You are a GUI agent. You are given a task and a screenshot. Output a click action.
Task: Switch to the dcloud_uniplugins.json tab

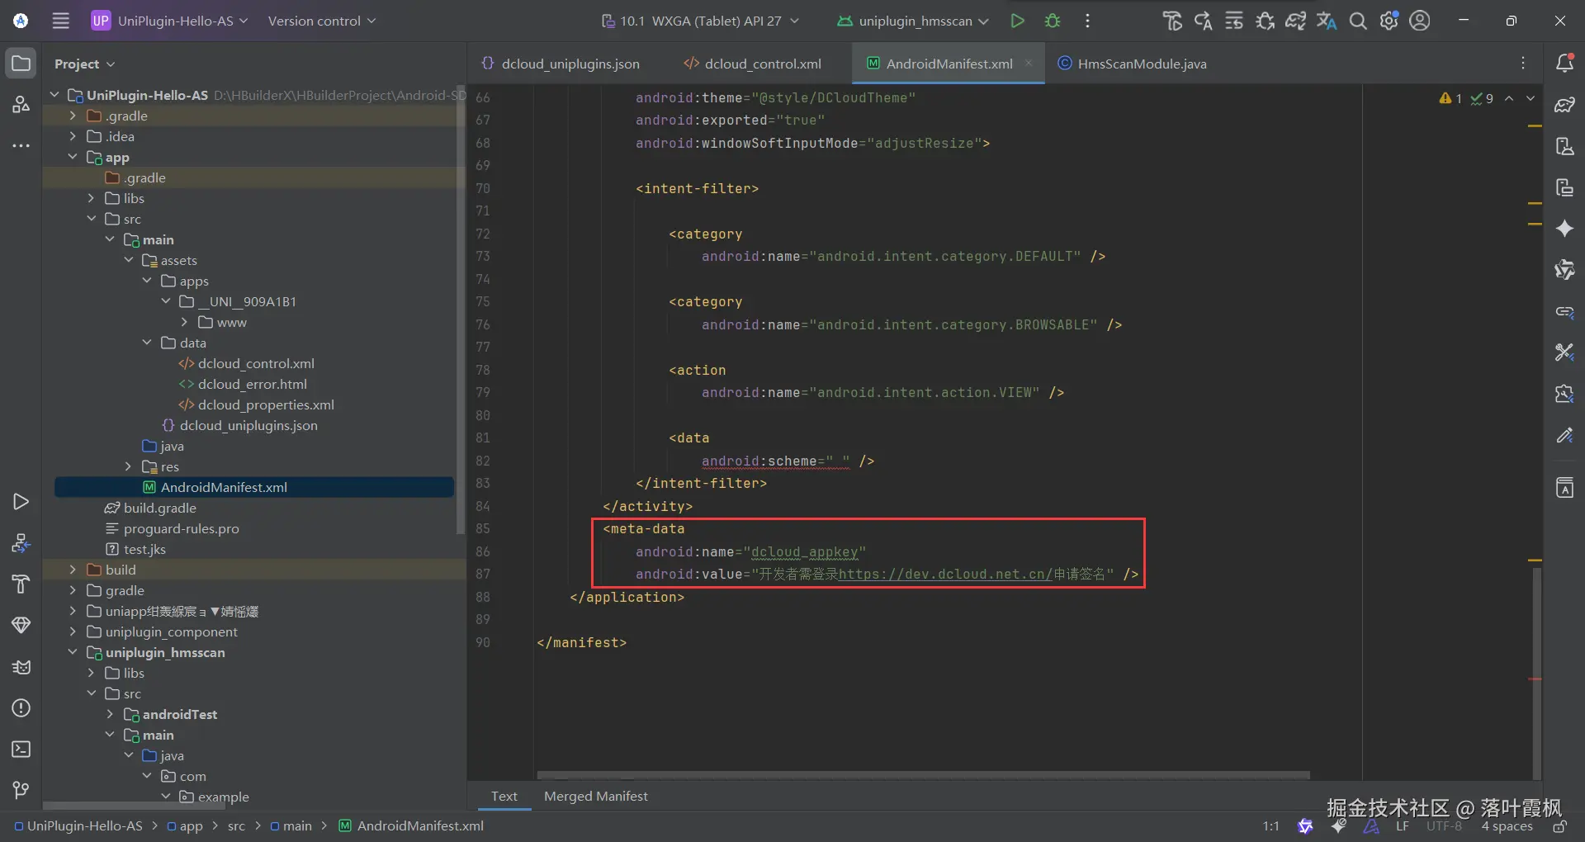(561, 64)
